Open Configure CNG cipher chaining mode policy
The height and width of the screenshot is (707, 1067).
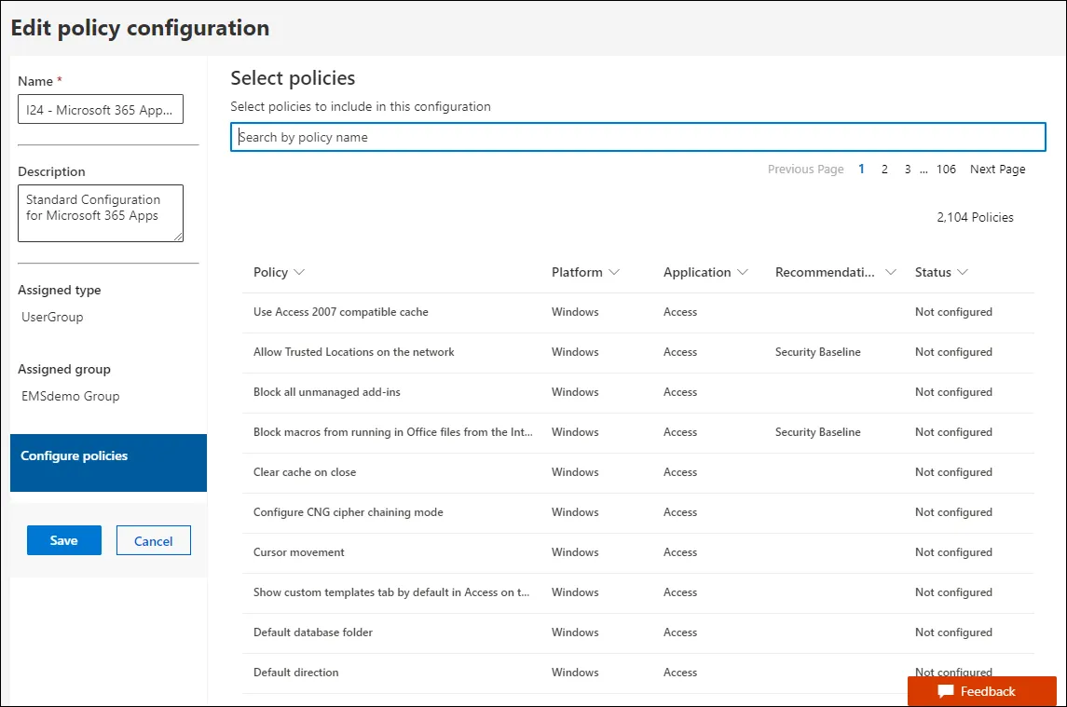[x=349, y=512]
